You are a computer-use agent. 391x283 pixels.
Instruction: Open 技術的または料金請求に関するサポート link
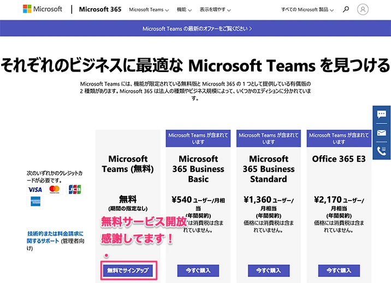point(55,237)
